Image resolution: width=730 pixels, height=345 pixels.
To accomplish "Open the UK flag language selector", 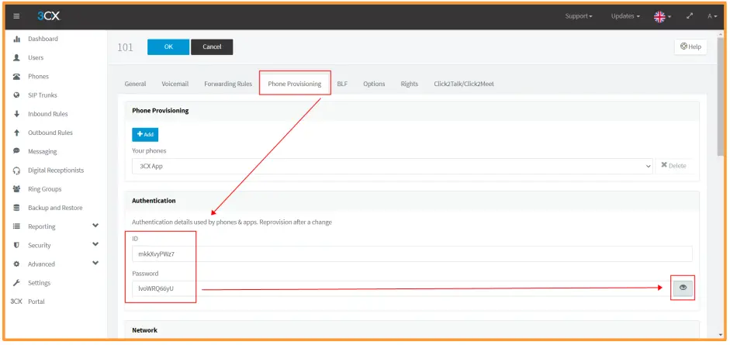I will (663, 17).
